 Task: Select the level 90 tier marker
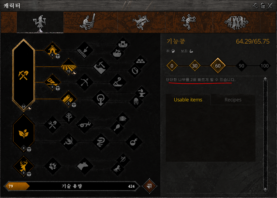(241, 66)
